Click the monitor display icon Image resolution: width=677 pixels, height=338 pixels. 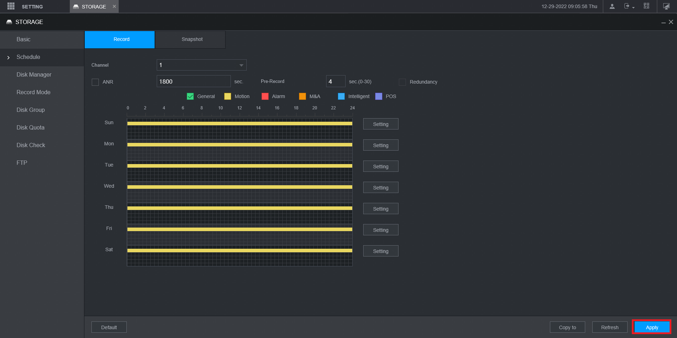tap(666, 6)
